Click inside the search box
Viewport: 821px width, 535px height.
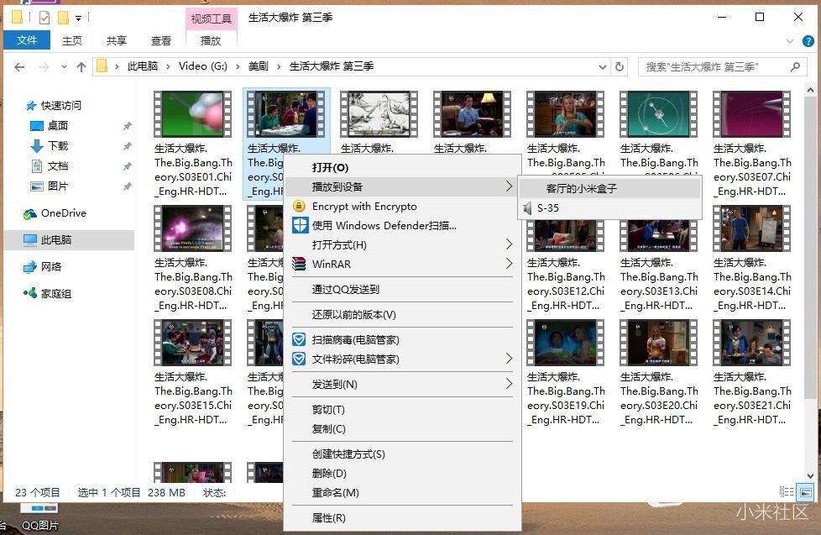(x=721, y=66)
